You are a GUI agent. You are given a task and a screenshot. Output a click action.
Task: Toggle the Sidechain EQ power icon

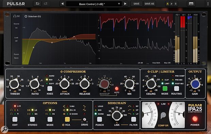click(x=26, y=16)
